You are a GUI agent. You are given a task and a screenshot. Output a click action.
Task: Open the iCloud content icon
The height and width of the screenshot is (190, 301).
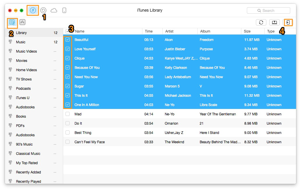click(54, 10)
